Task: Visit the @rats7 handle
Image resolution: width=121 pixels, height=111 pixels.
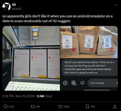Action: click(x=17, y=9)
